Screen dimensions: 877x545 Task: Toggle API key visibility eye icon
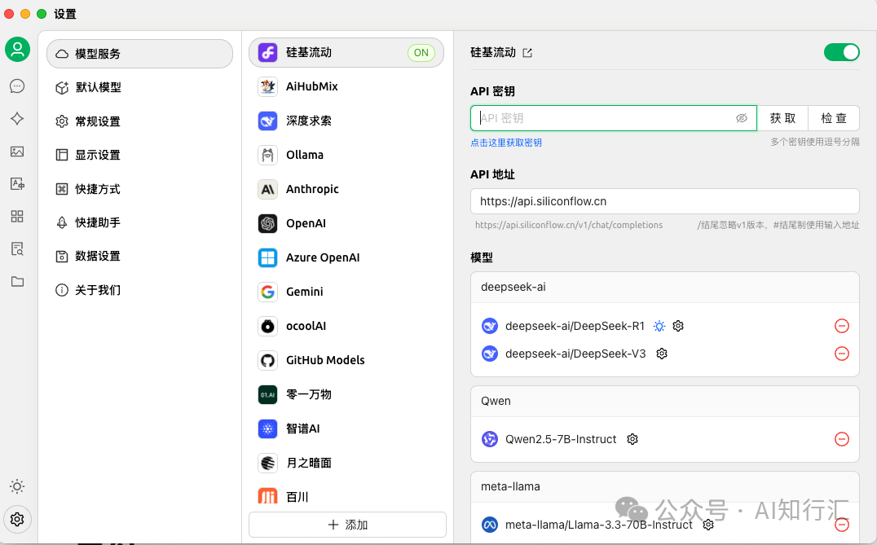(742, 118)
